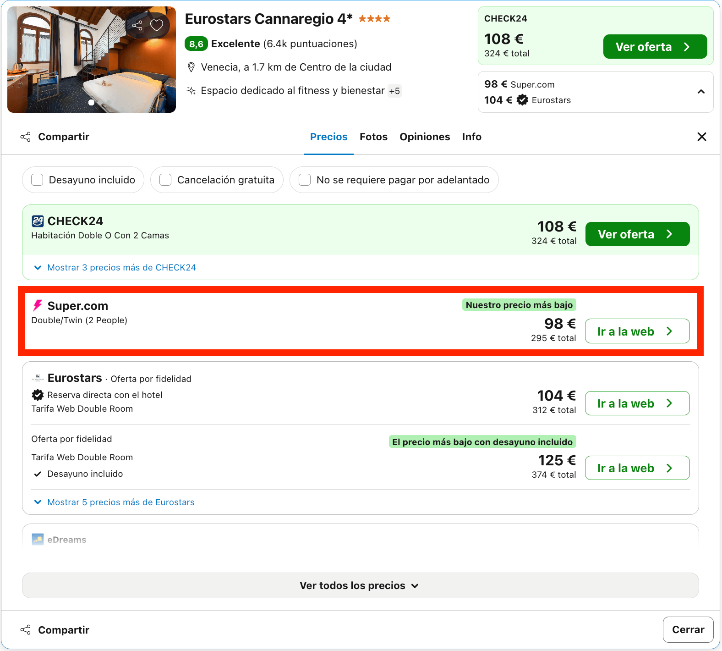Open the hotel room photo thumbnail
Image resolution: width=722 pixels, height=651 pixels.
point(92,60)
